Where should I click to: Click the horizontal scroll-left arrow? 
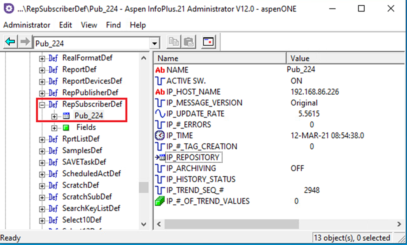click(x=159, y=224)
